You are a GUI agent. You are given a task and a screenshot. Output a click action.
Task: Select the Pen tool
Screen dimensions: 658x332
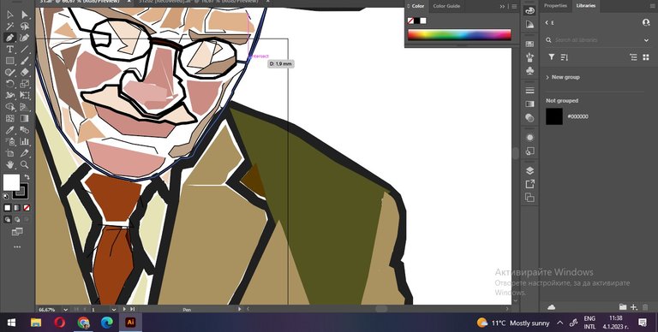10,38
